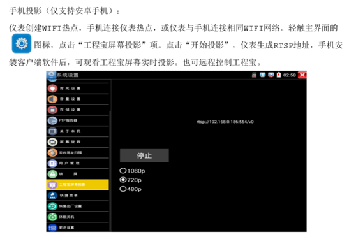Close the system settings with the red X
Viewport: 349px width, 237px height.
pyautogui.click(x=302, y=75)
